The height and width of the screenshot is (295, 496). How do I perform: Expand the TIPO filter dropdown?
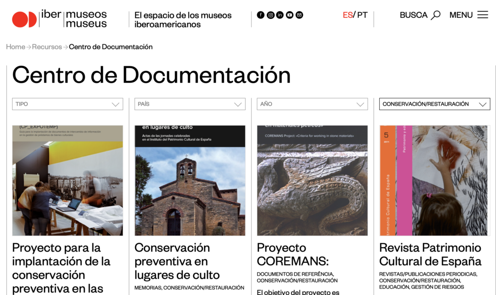click(67, 104)
